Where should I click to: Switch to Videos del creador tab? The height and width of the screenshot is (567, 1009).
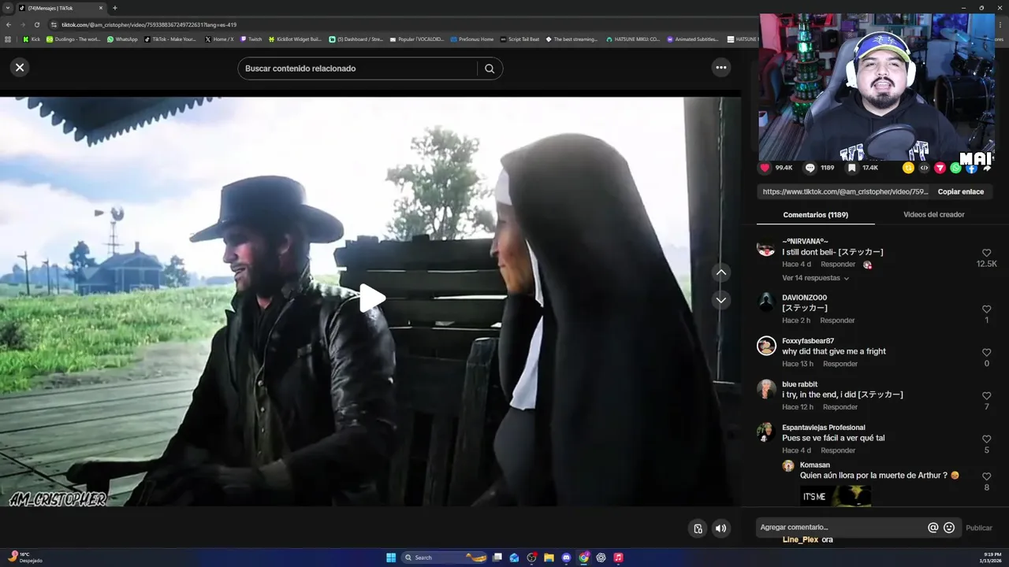(x=933, y=215)
